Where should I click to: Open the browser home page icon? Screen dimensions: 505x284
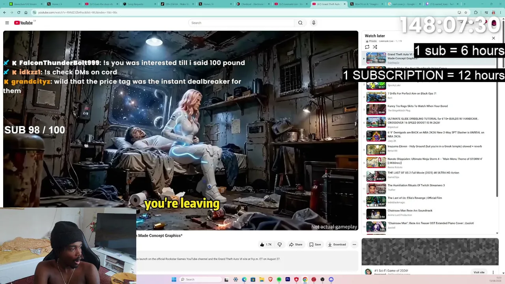click(x=26, y=12)
